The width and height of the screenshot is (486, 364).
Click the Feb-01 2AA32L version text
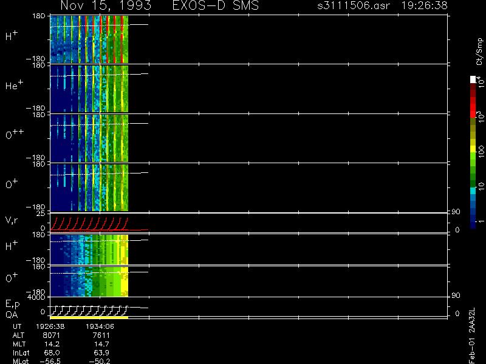tap(472, 335)
